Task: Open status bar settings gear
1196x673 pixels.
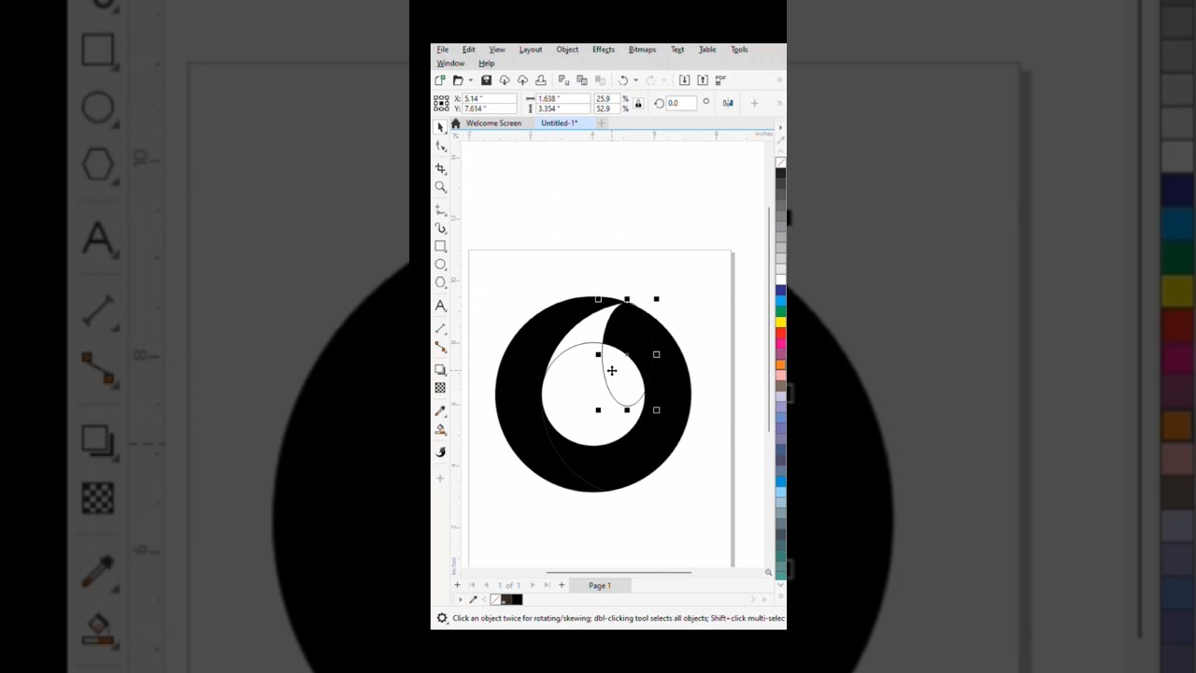Action: 442,619
